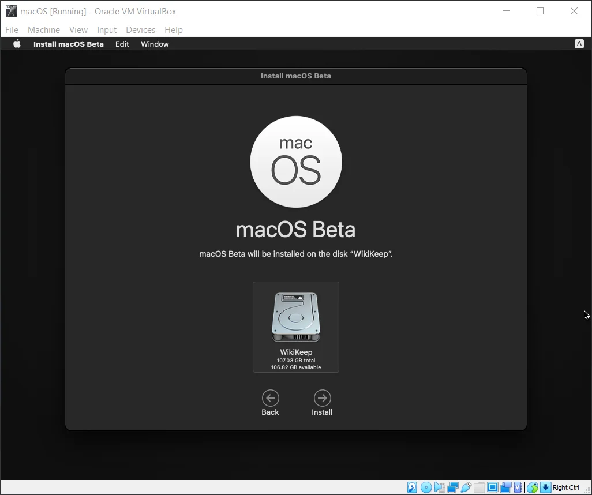Viewport: 592px width, 495px height.
Task: Click the WikiKeep disk name label
Action: point(296,352)
